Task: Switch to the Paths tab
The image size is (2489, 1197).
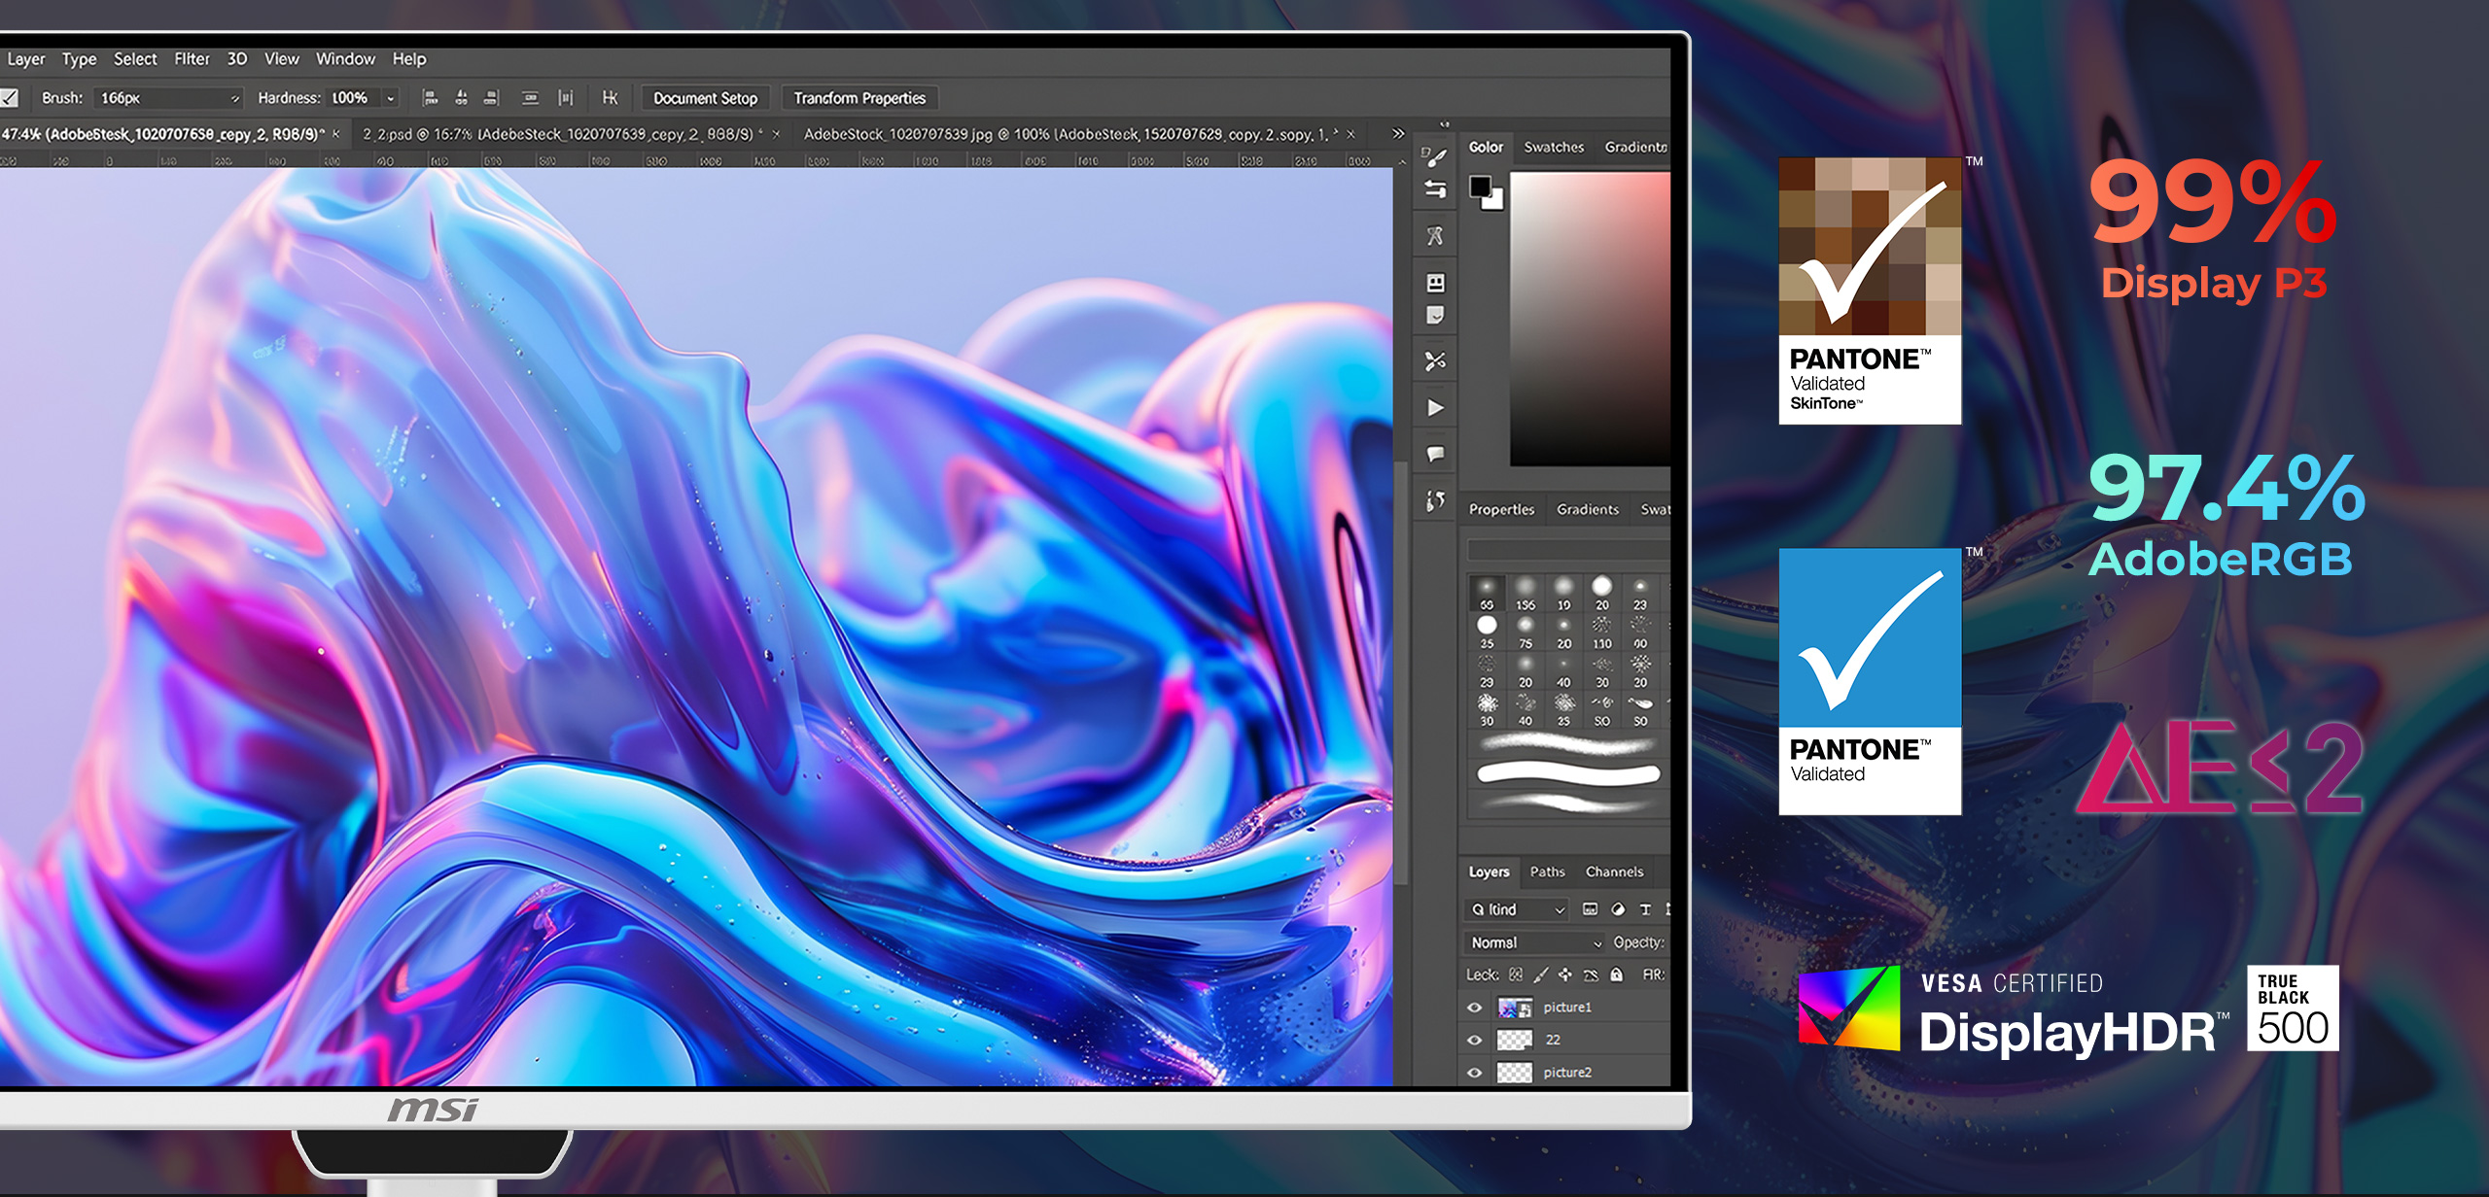Action: 1548,872
